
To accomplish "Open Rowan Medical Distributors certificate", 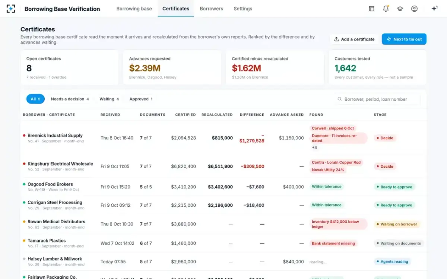I will (223, 224).
